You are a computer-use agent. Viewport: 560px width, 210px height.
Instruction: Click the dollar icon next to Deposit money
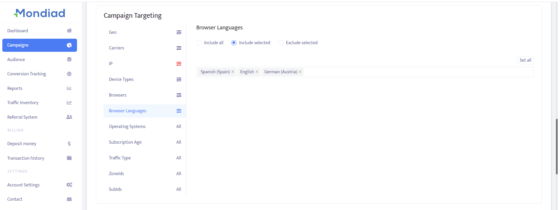pos(69,144)
